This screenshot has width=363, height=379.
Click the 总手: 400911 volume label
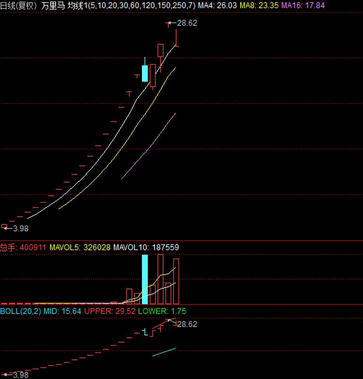pos(23,247)
